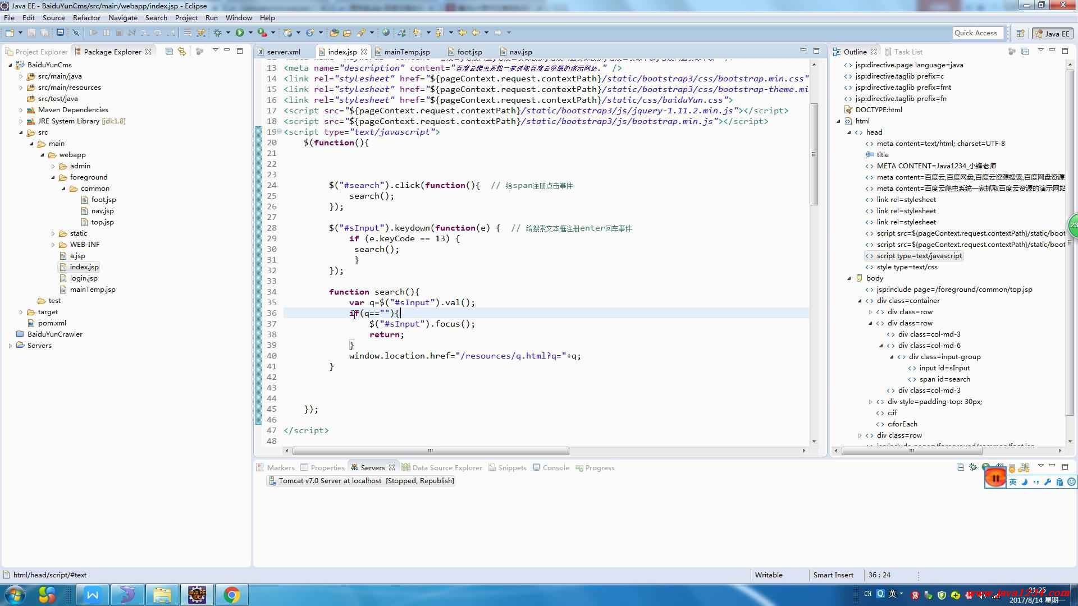1078x606 pixels.
Task: Open the Outline view menu triangle
Action: (1040, 50)
